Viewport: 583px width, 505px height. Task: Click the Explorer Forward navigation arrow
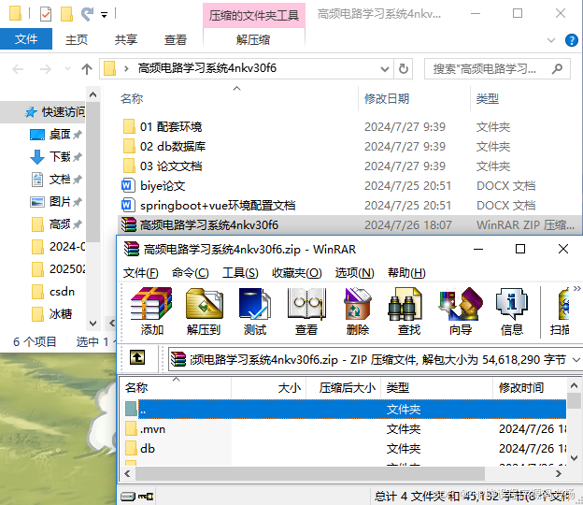coord(46,69)
